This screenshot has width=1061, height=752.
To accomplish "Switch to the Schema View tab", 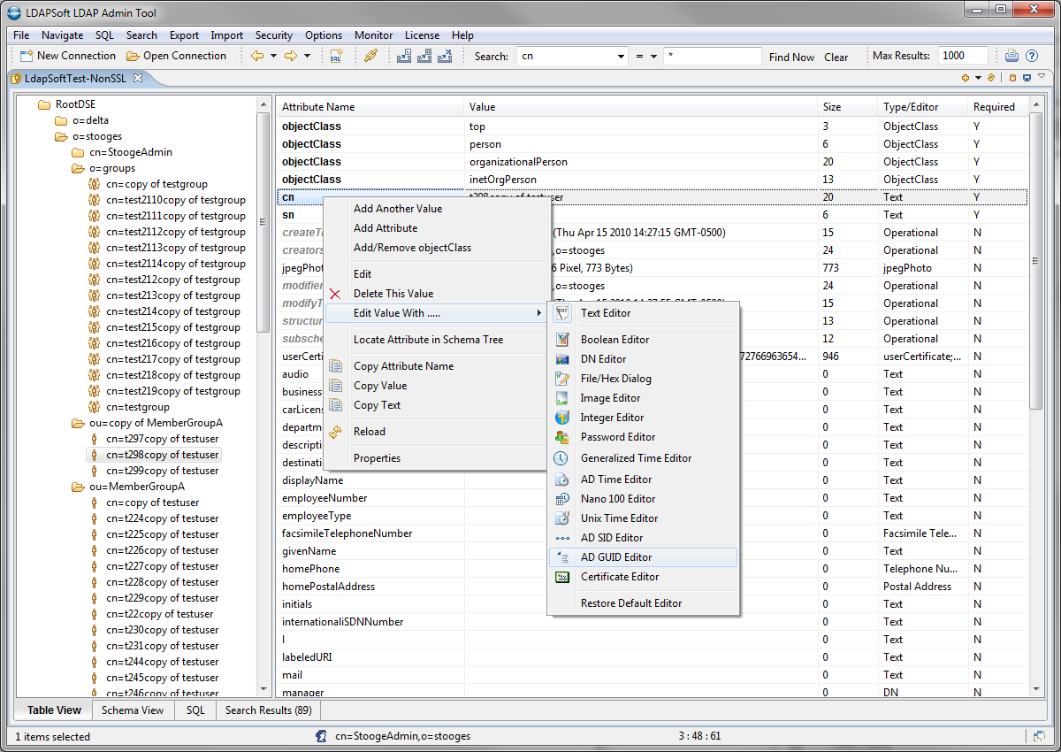I will pos(133,710).
